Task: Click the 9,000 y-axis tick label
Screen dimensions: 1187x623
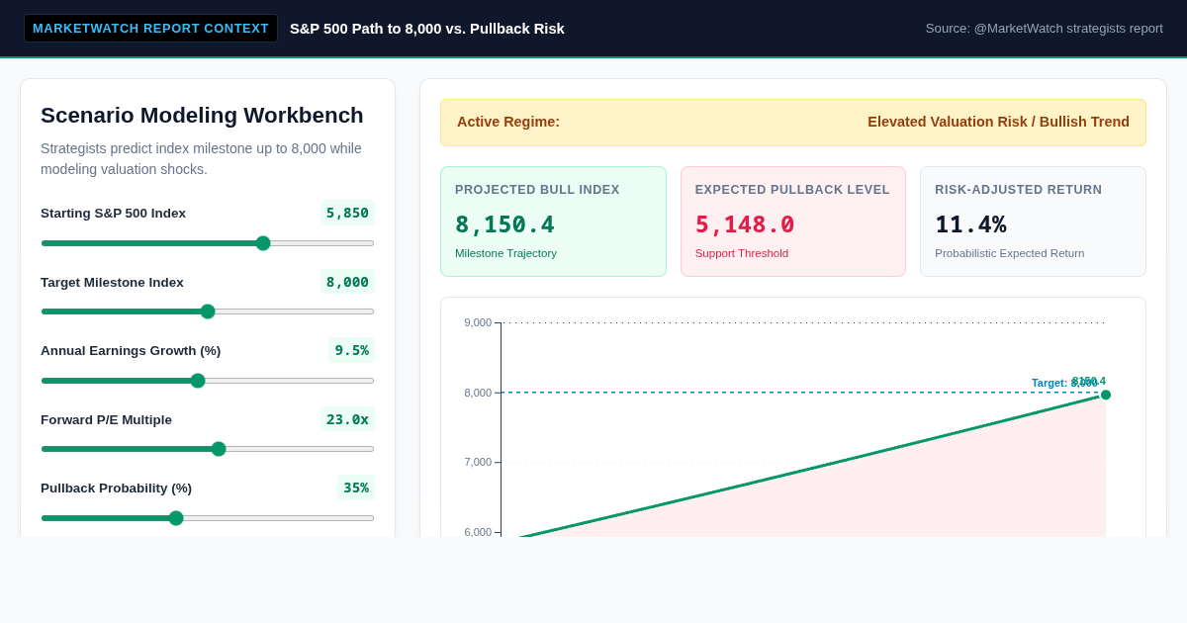Action: [478, 322]
